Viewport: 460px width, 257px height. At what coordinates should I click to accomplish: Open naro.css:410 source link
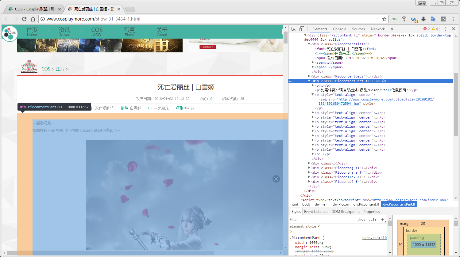(374, 238)
